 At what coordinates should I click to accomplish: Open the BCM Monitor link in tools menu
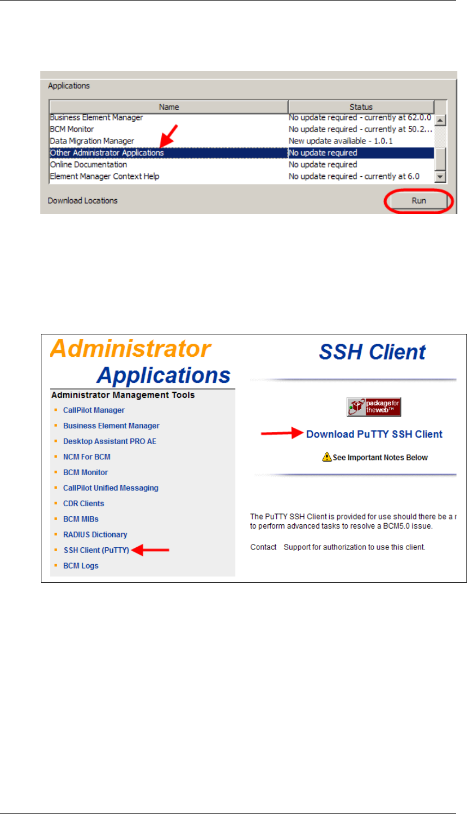pyautogui.click(x=86, y=472)
